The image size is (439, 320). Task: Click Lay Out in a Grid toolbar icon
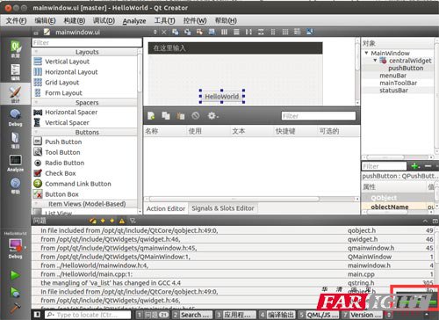[x=285, y=32]
